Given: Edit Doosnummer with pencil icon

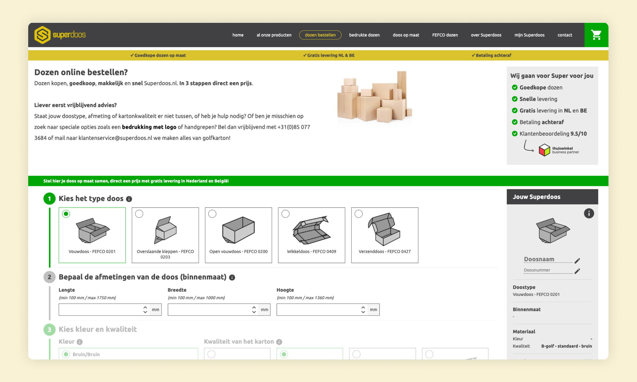Looking at the screenshot, I should 577,271.
